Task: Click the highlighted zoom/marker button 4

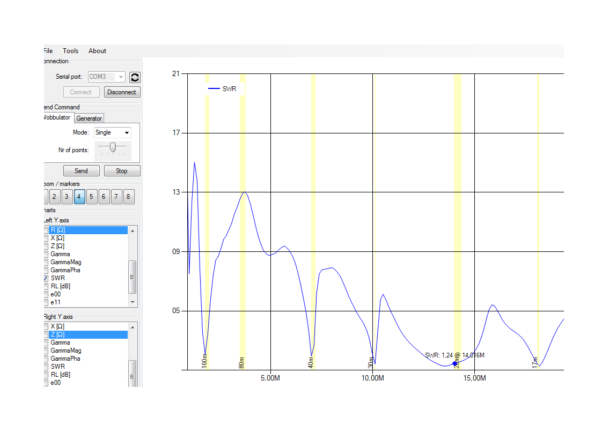Action: pos(79,197)
